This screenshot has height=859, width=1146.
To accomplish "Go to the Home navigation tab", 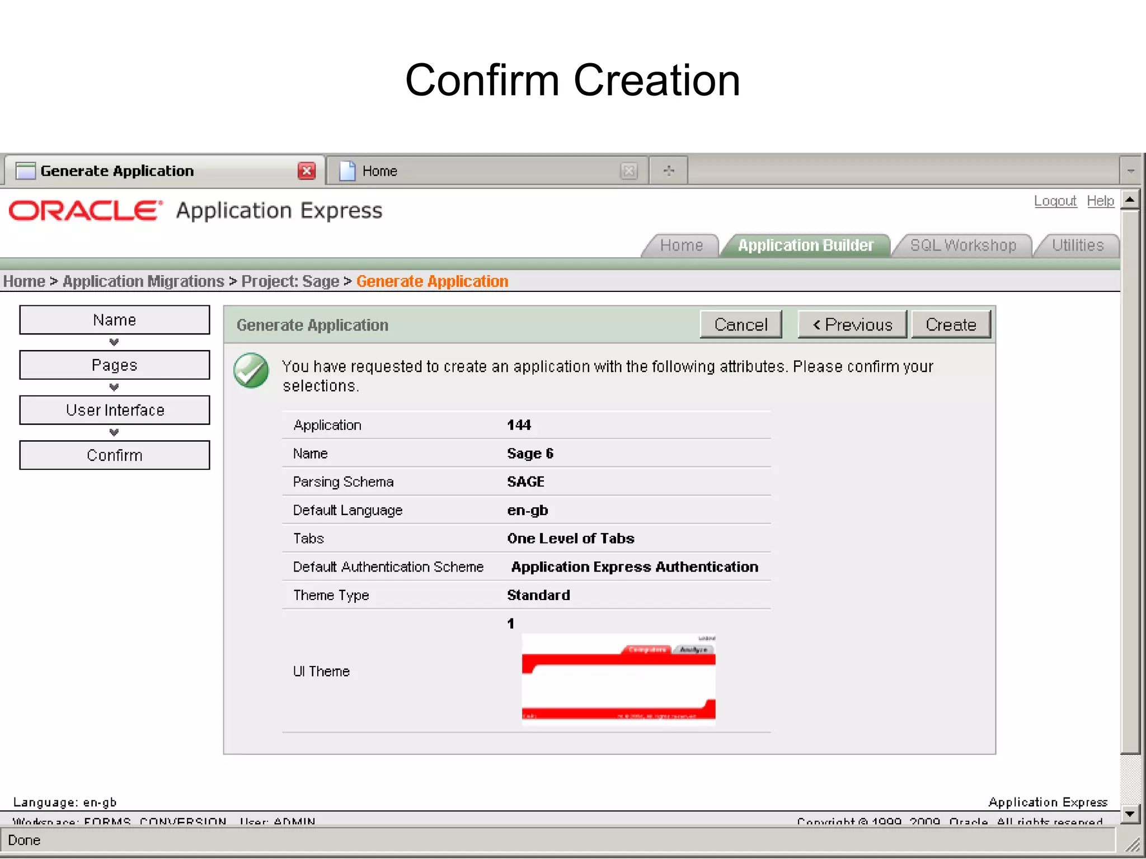I will [681, 246].
